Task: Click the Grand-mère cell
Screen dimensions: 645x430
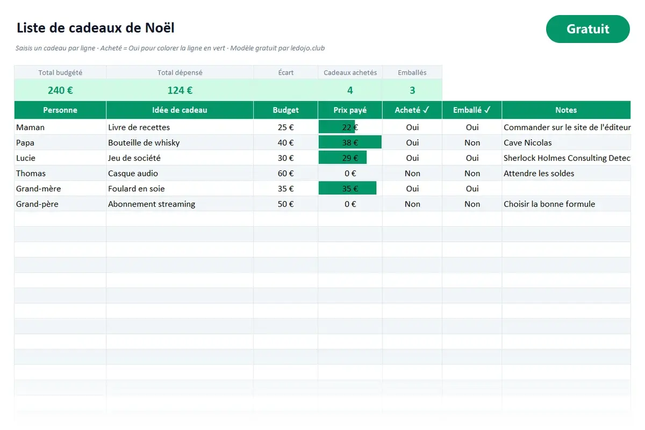Action: (x=60, y=189)
